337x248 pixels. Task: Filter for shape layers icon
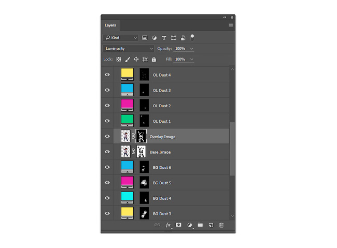[x=174, y=38]
